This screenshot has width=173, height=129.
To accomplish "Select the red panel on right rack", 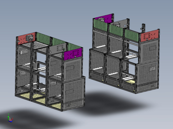I will tap(149, 36).
